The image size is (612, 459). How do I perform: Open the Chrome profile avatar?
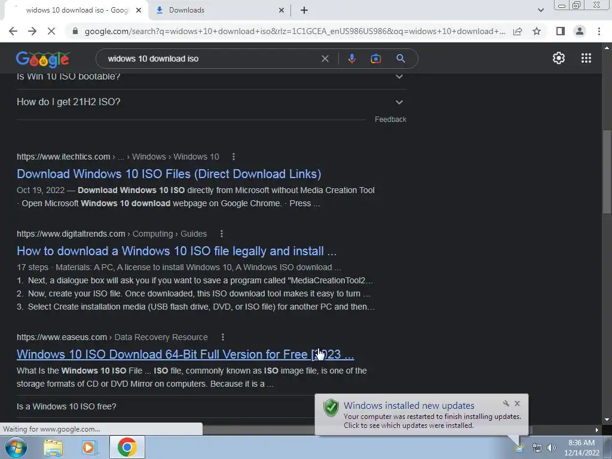[580, 31]
